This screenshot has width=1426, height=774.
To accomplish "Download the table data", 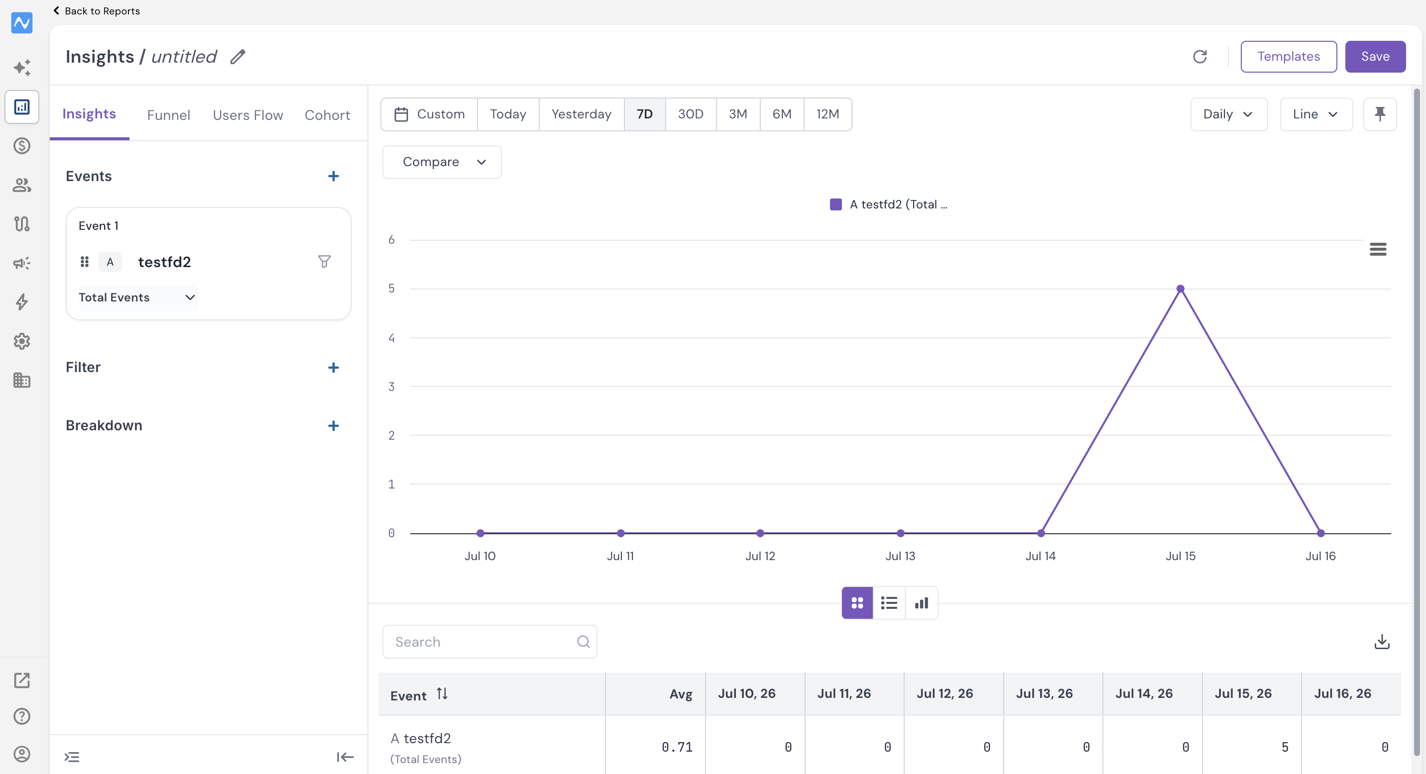I will (1382, 641).
